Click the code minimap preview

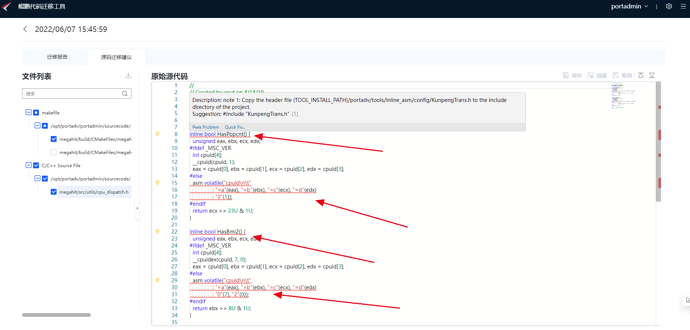623,95
